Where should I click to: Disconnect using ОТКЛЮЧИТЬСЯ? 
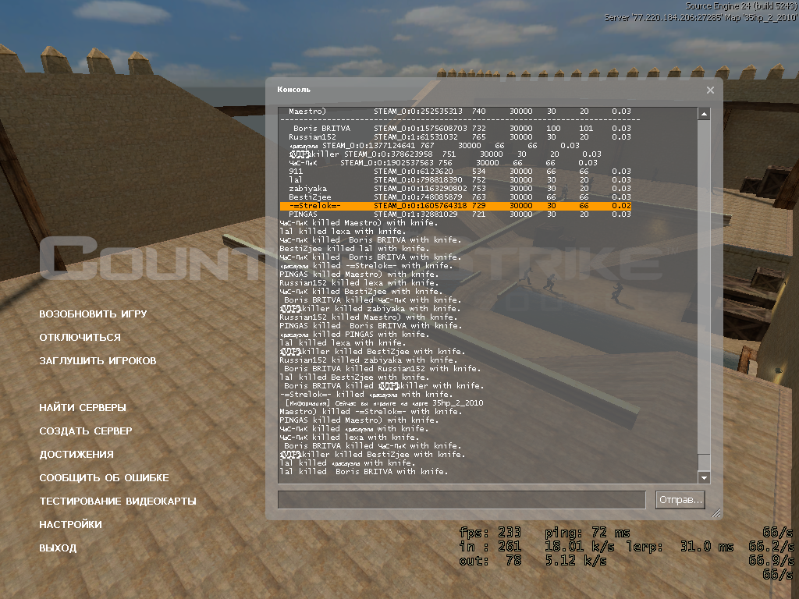pyautogui.click(x=80, y=337)
